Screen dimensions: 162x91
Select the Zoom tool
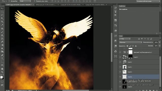pos(2,72)
